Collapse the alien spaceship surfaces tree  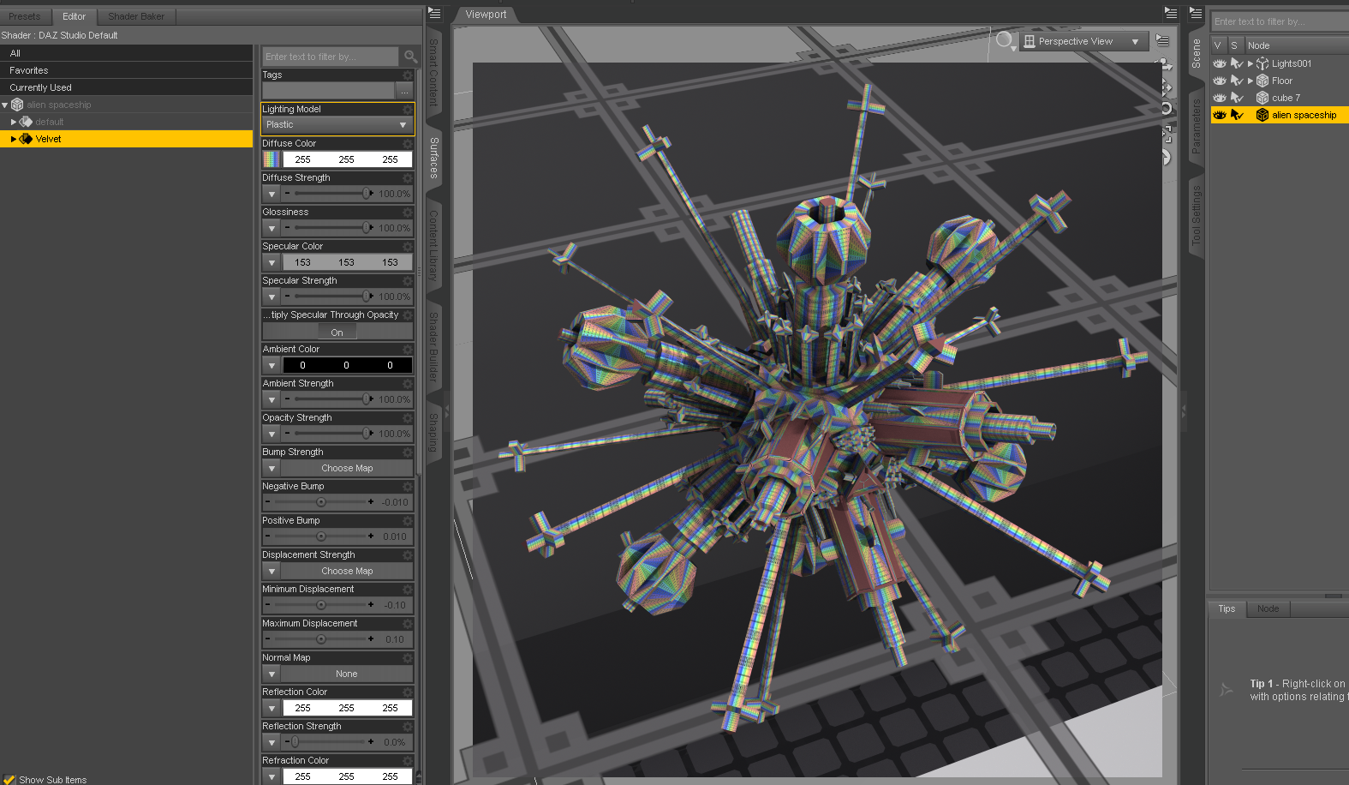click(x=5, y=105)
